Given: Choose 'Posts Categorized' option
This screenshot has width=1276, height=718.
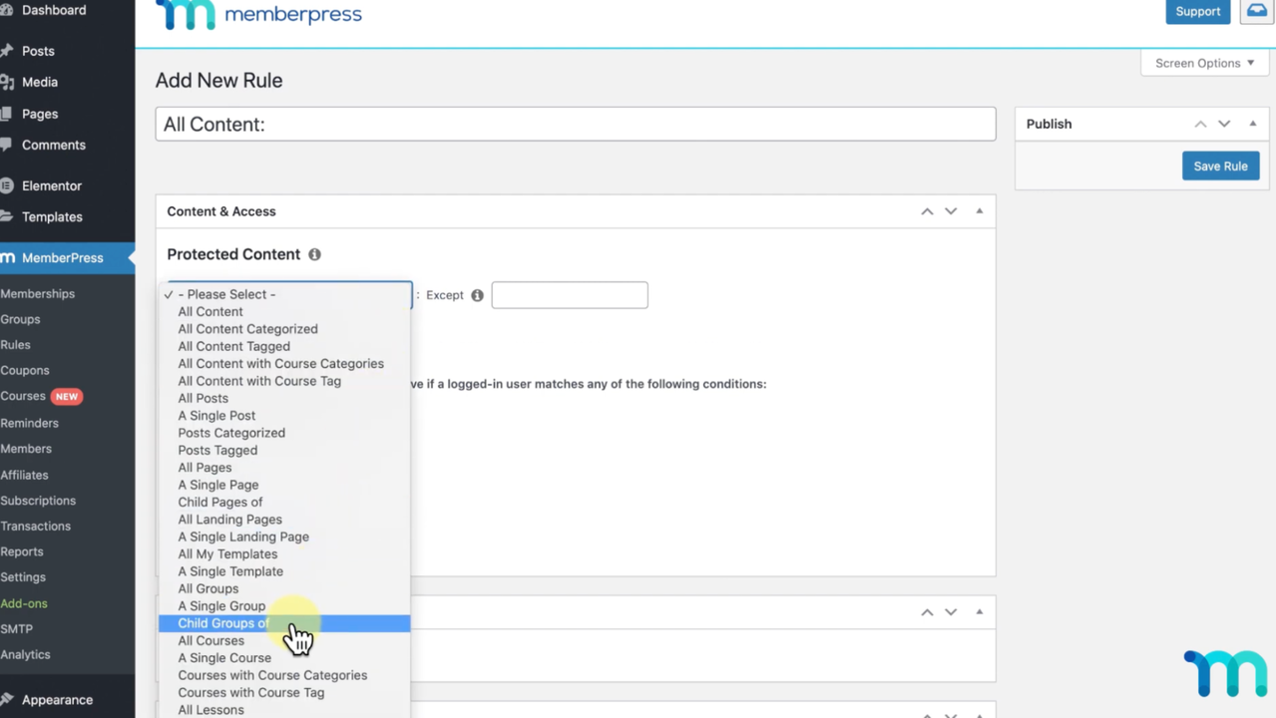Looking at the screenshot, I should coord(284,433).
